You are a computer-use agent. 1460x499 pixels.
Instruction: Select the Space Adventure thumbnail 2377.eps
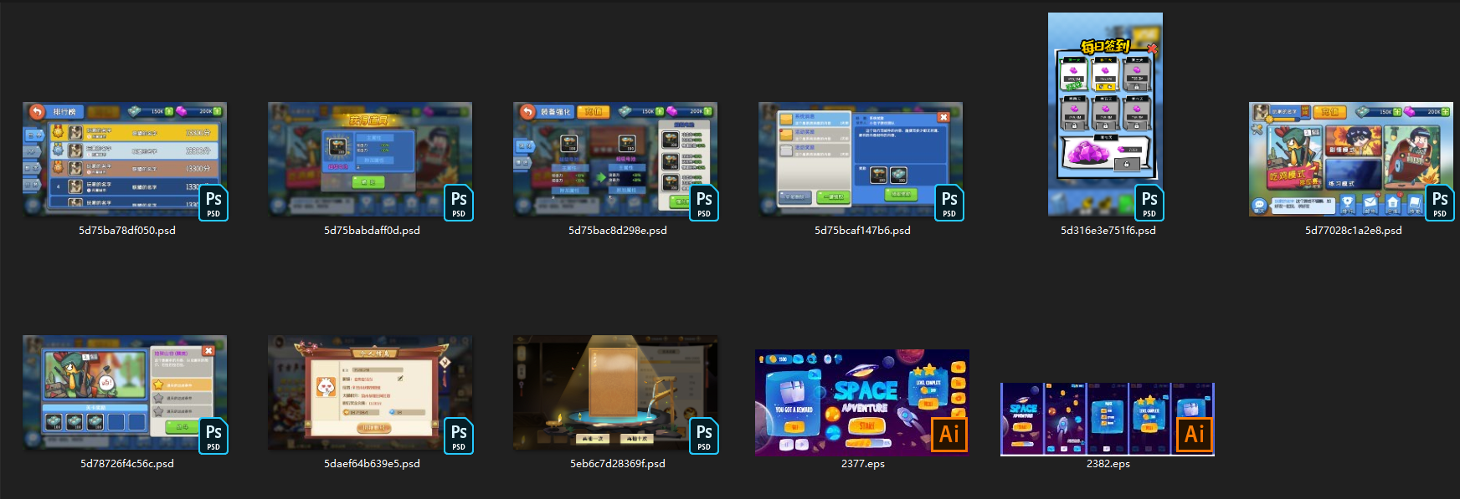[862, 402]
